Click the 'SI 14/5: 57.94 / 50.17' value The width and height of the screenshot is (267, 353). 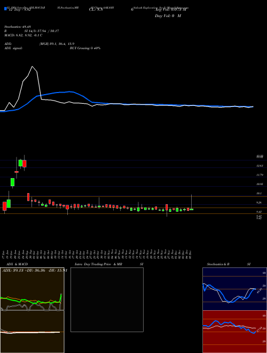click(x=42, y=31)
